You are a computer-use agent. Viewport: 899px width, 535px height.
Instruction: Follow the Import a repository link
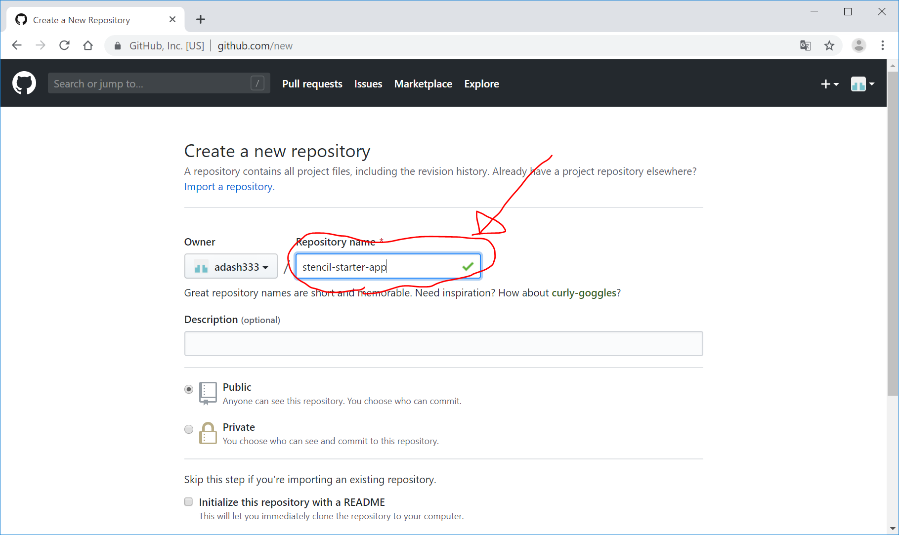pos(228,187)
